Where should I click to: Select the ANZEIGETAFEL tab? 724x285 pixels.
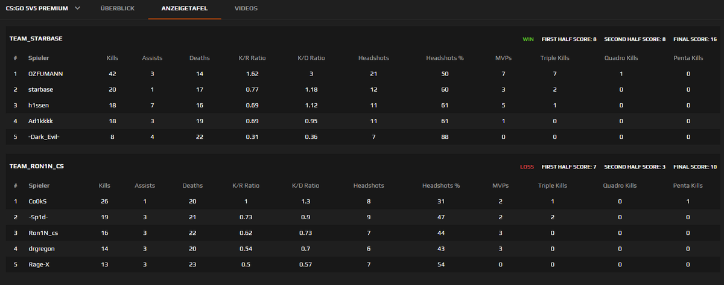(x=185, y=9)
